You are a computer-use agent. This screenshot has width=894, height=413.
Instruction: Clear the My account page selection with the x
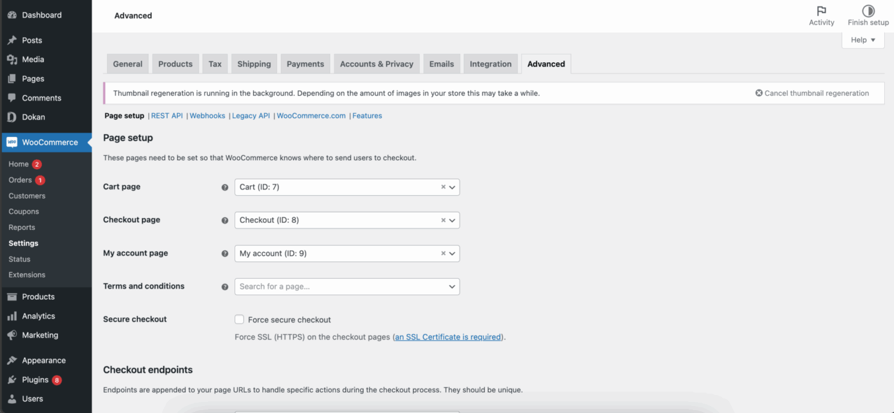tap(443, 253)
